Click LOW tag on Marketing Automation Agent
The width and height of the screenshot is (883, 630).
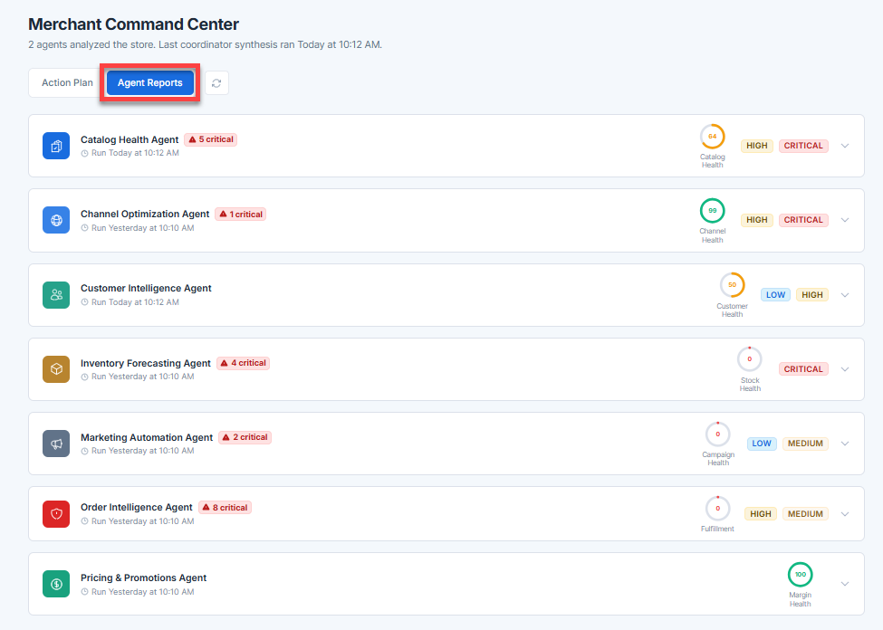762,444
